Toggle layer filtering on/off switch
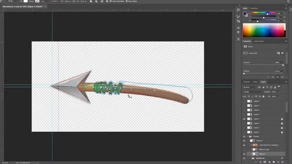Viewport: 292px width, 164px height. (279, 87)
